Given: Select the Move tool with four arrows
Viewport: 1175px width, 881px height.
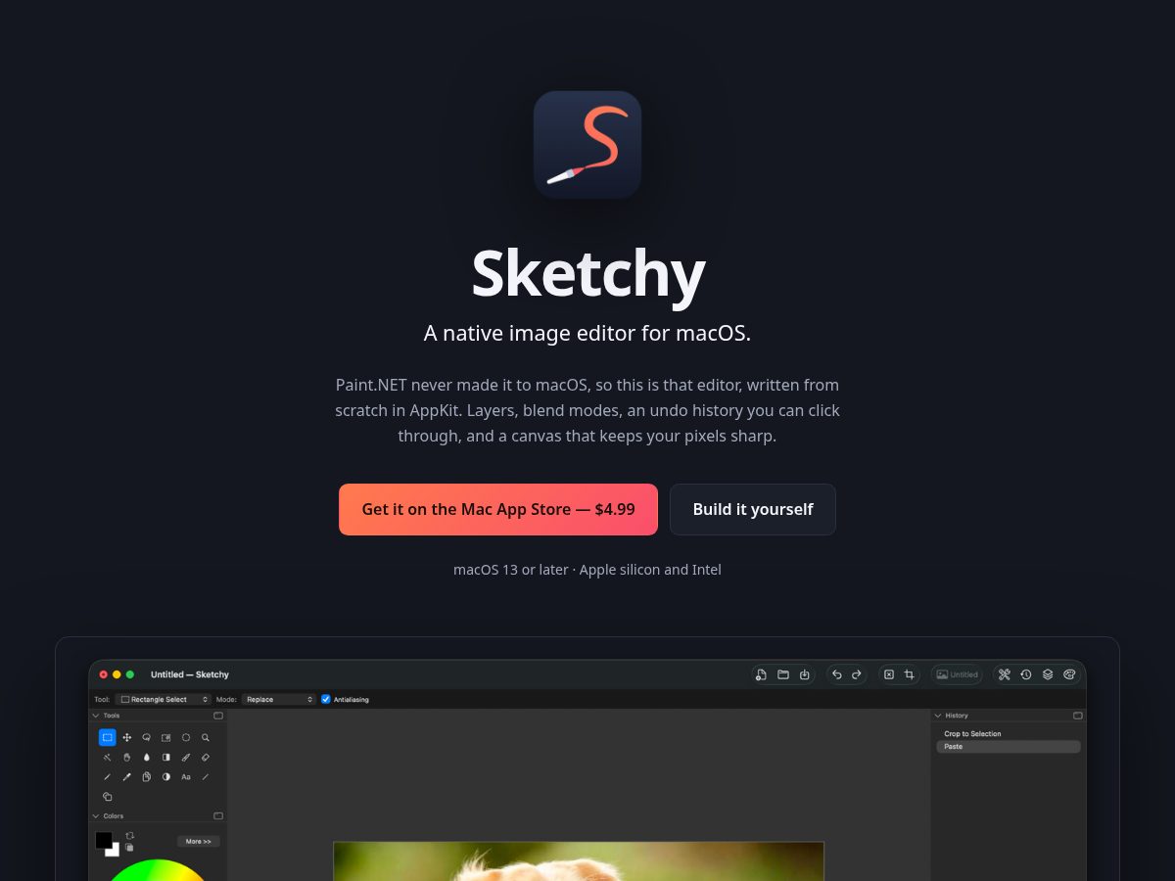Looking at the screenshot, I should tap(127, 737).
